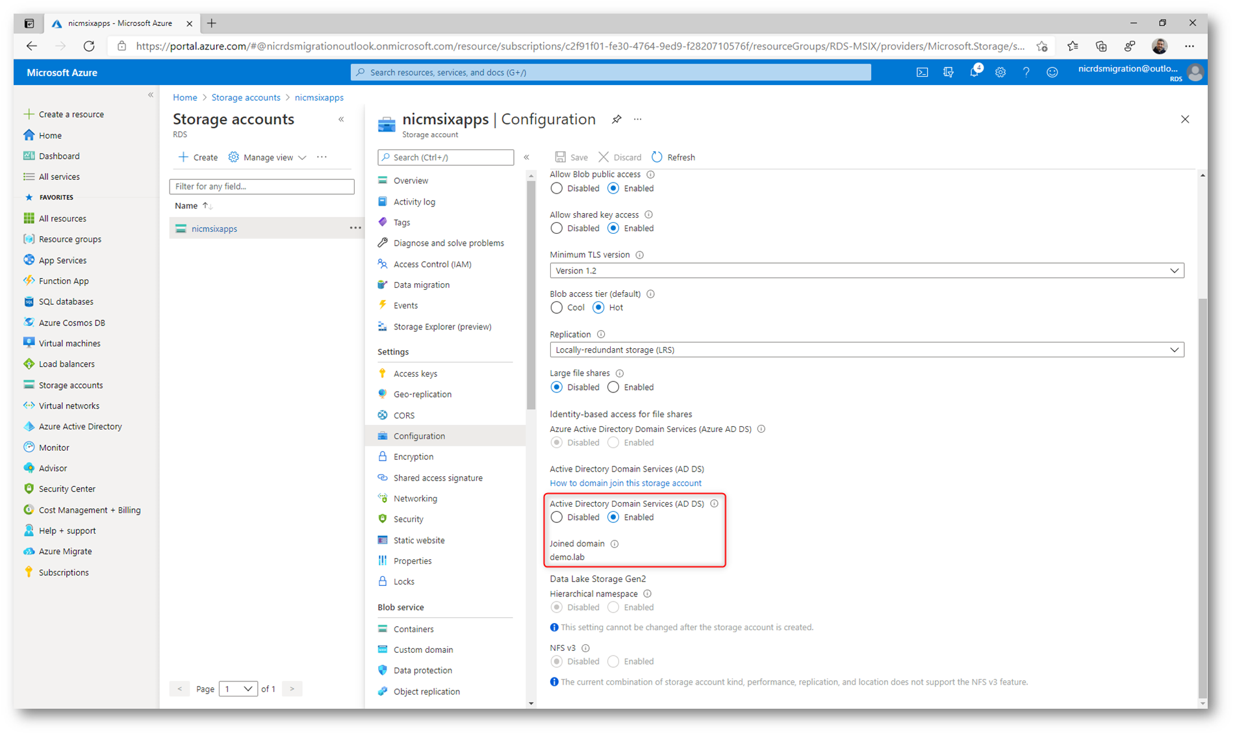Open Azure Migrate favorite
Image resolution: width=1235 pixels, height=736 pixels.
pos(57,552)
